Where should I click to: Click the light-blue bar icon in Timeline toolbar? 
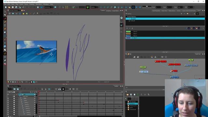coord(49,89)
